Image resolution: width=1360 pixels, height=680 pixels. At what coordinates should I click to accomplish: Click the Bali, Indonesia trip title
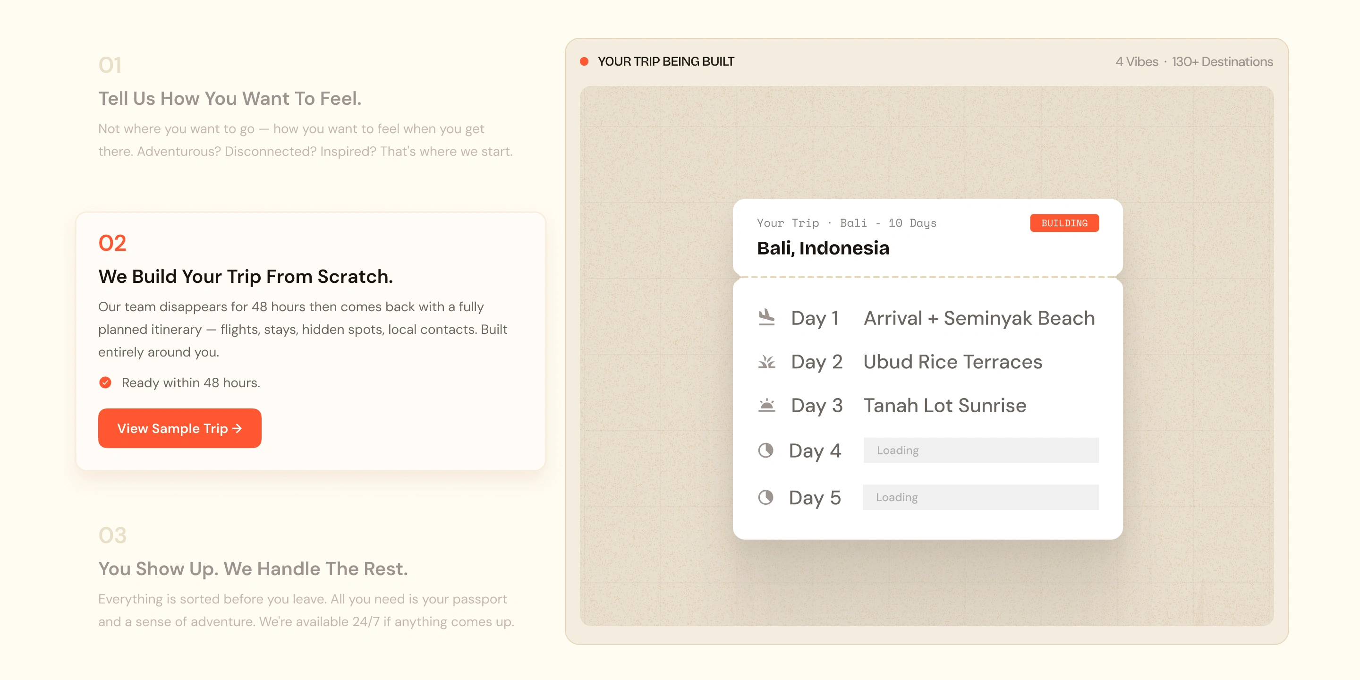click(823, 248)
